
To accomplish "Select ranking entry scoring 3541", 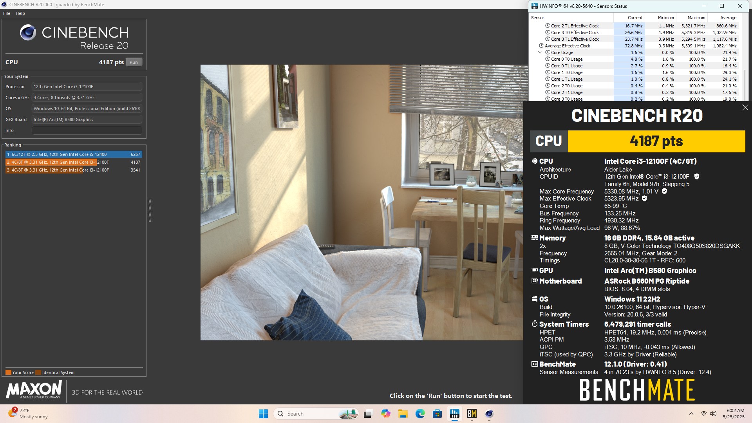I will point(74,170).
